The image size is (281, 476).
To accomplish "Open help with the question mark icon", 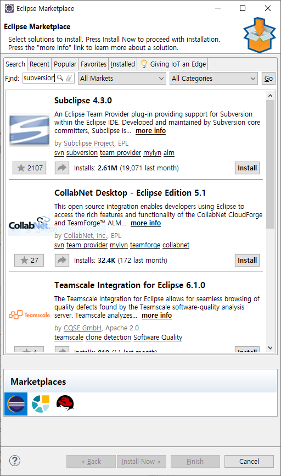I will click(x=15, y=461).
